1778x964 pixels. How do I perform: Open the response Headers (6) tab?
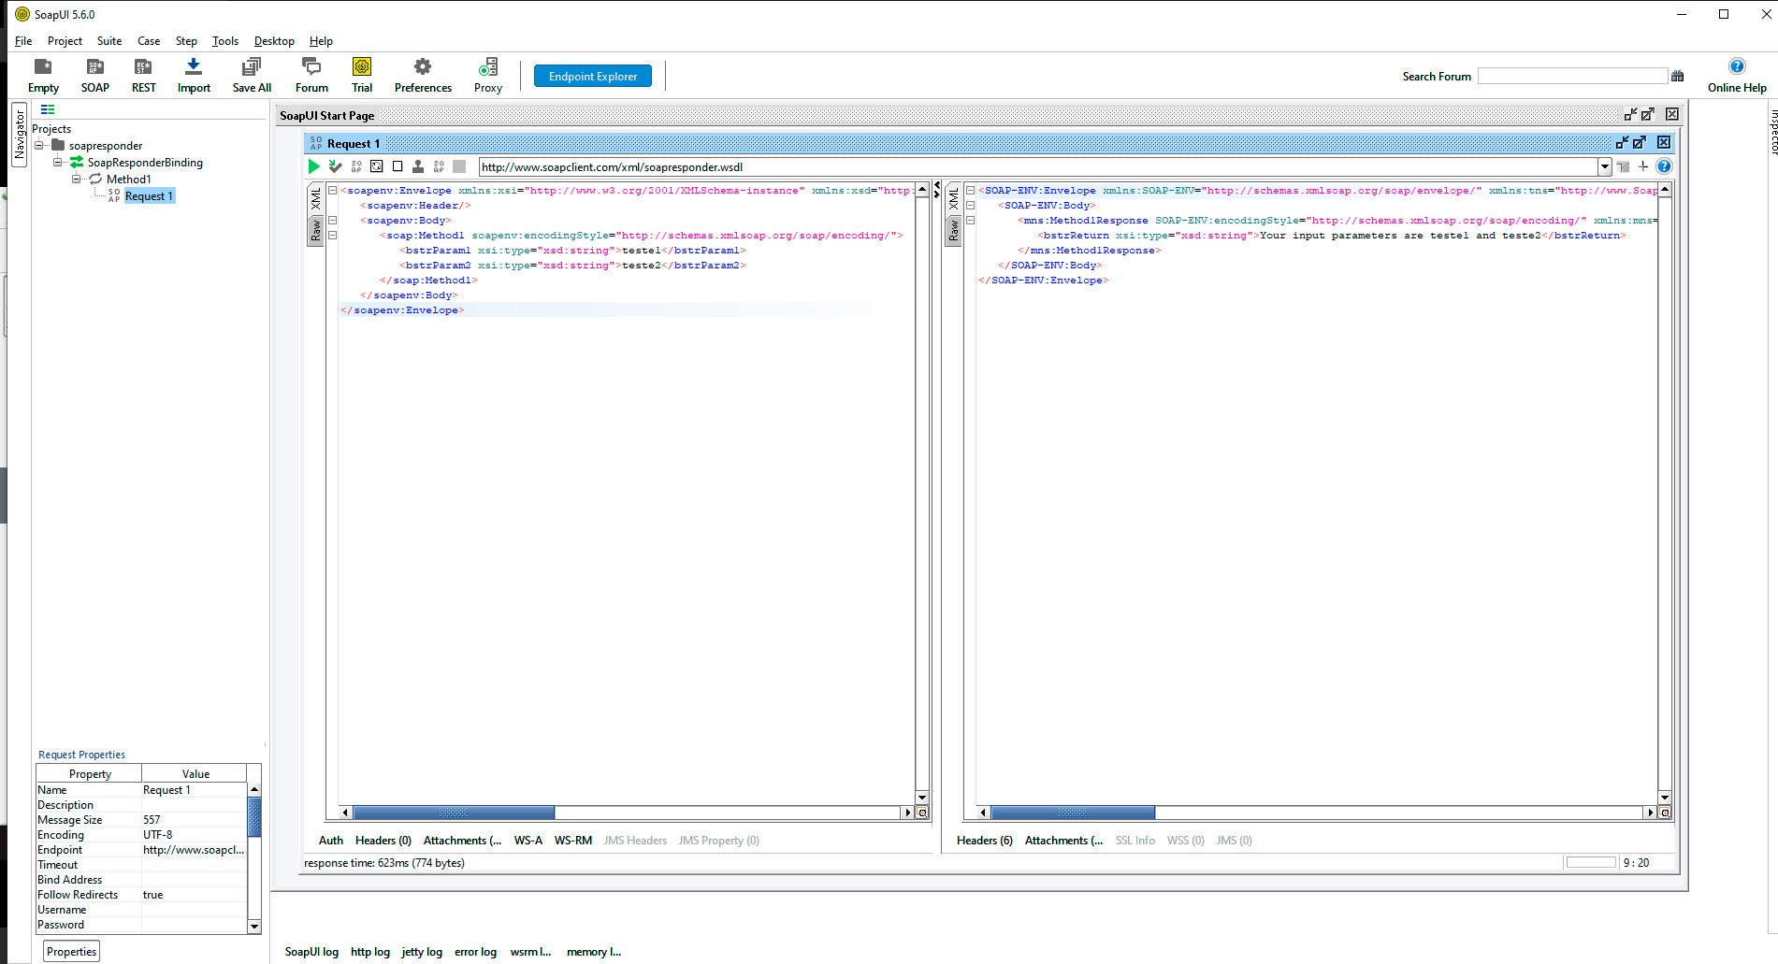(x=985, y=841)
